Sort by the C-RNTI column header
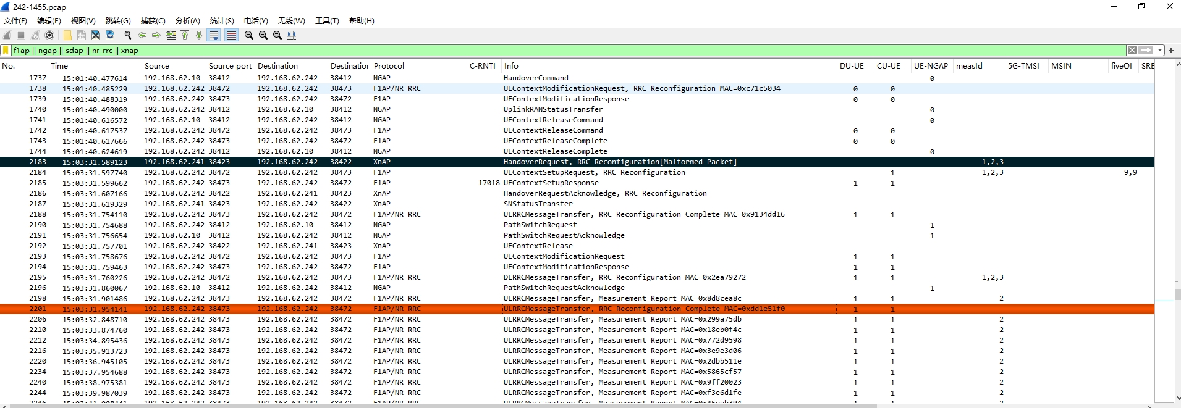This screenshot has height=408, width=1181. (484, 65)
